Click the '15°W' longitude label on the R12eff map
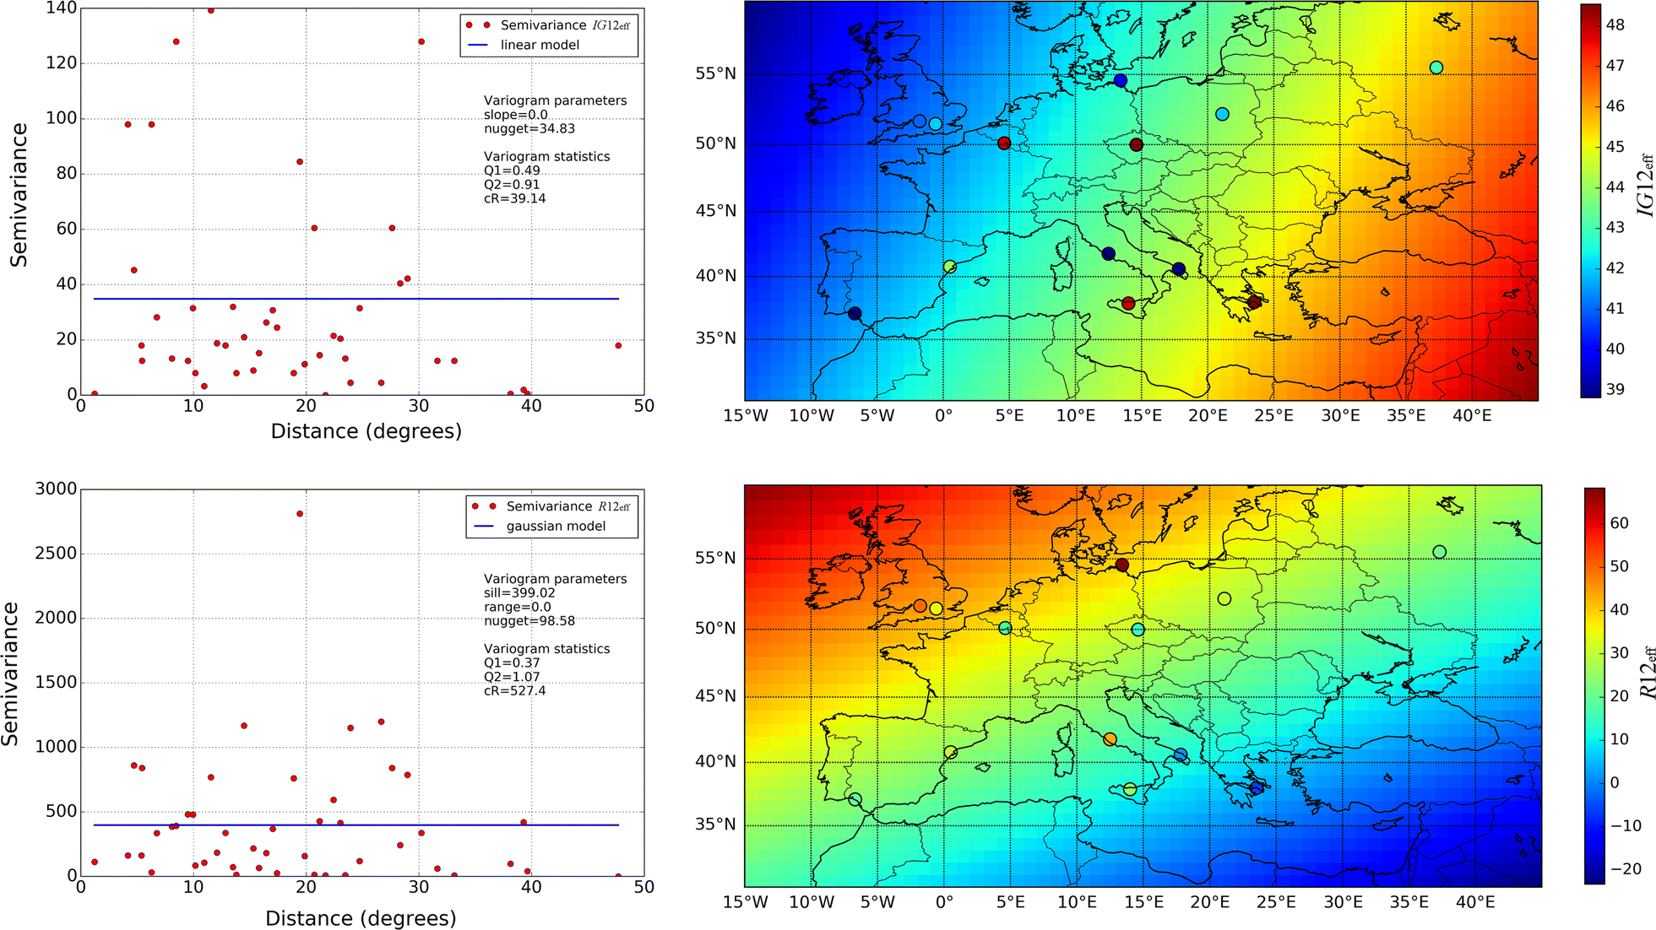This screenshot has width=1656, height=930. (746, 901)
